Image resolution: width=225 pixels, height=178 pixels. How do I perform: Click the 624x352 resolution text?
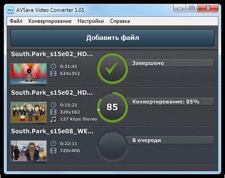pos(70,74)
